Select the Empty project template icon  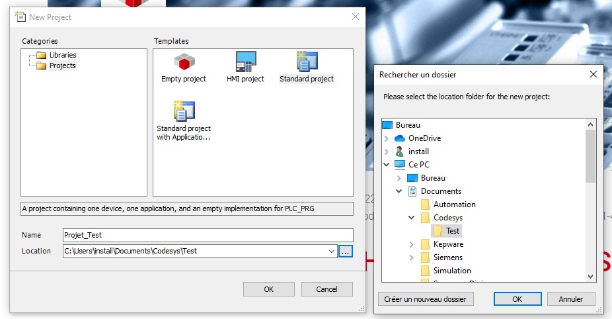pos(184,62)
